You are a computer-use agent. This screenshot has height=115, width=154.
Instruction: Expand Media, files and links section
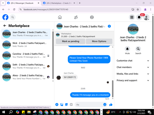point(133,74)
